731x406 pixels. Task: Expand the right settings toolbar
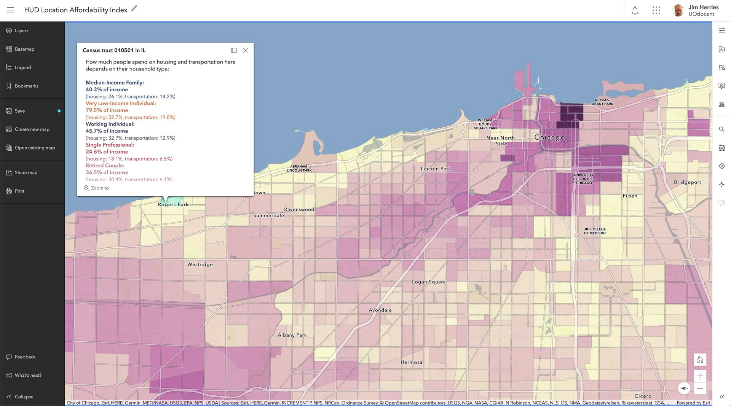721,397
